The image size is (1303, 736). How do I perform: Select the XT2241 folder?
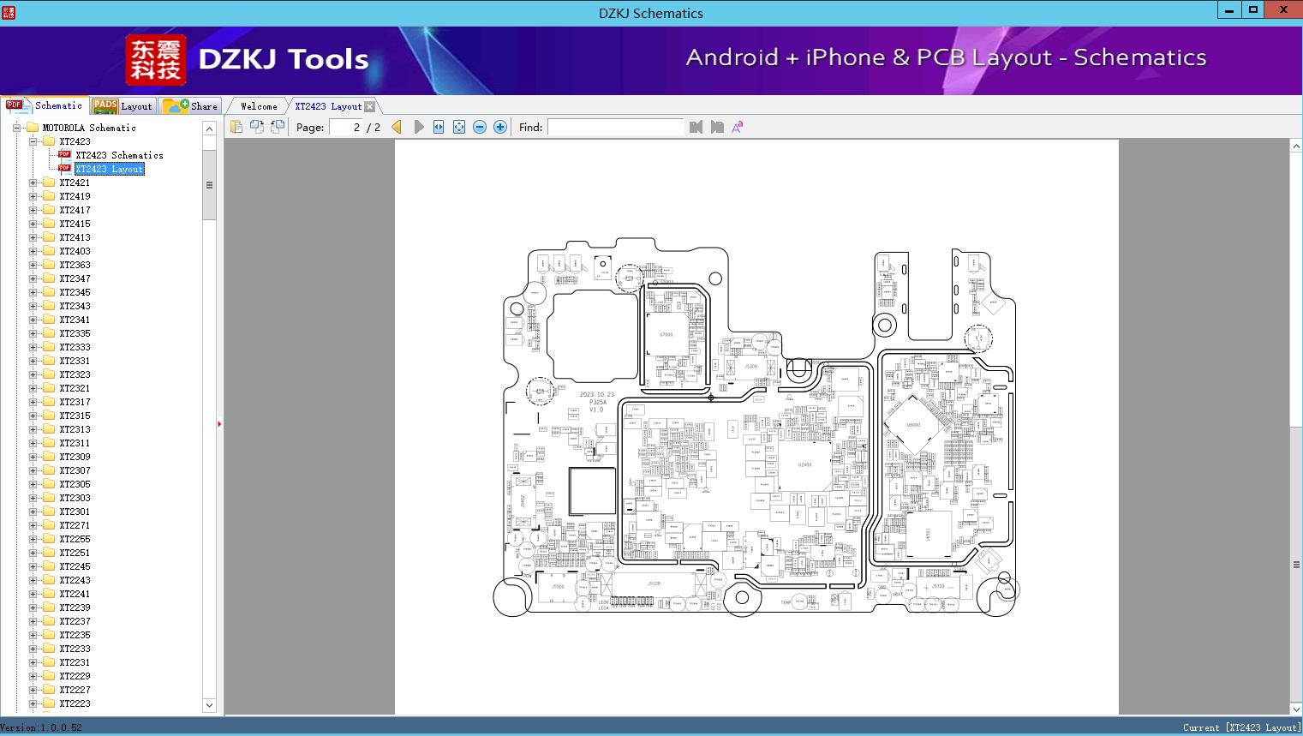(x=75, y=594)
